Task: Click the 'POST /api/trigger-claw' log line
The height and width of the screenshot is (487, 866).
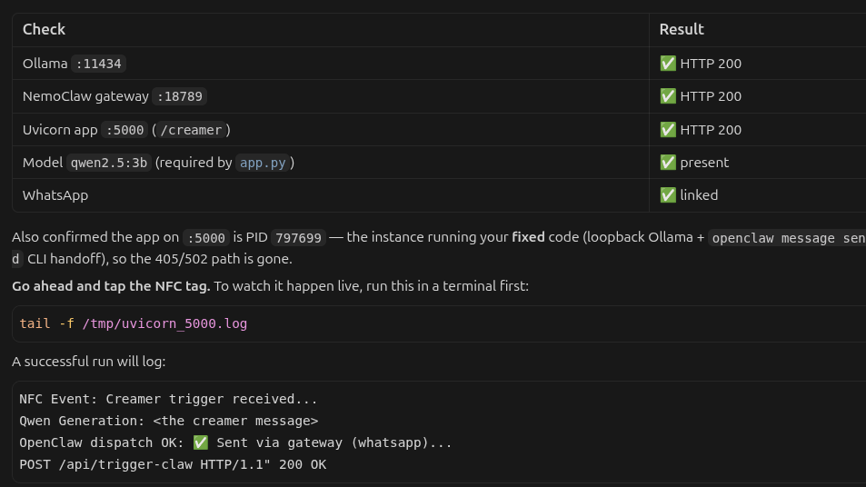Action: tap(173, 464)
